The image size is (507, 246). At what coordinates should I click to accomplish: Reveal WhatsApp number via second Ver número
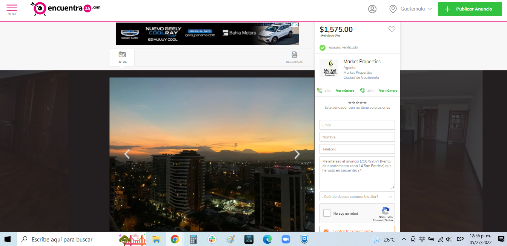[x=388, y=91]
